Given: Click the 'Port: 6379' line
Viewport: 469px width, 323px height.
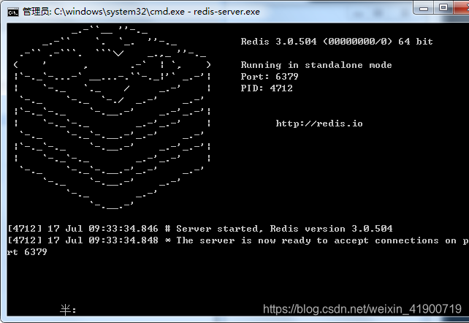Looking at the screenshot, I should 270,77.
